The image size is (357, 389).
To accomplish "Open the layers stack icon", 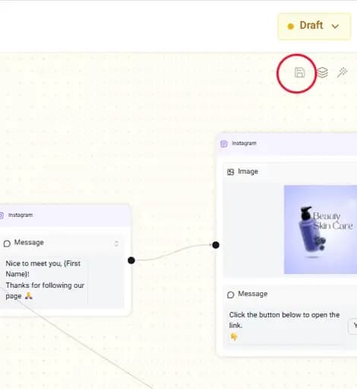I will [x=323, y=72].
